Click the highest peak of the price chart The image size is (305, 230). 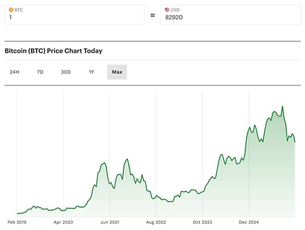tap(283, 106)
